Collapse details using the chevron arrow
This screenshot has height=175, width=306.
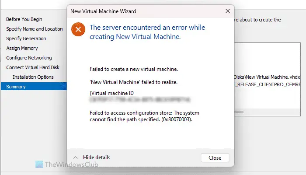[x=75, y=157]
